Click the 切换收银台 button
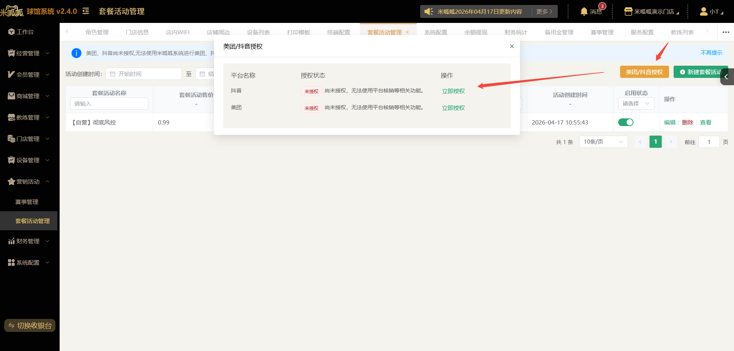 coord(30,325)
